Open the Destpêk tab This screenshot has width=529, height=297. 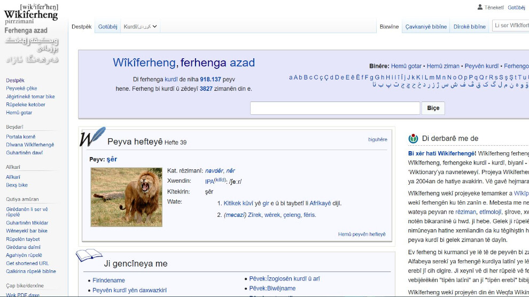click(x=81, y=27)
